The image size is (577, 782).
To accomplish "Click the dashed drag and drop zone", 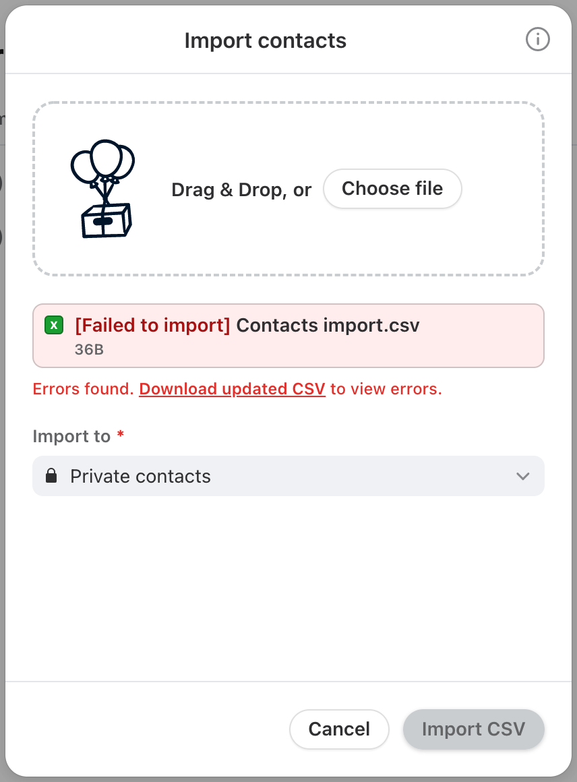I will point(288,189).
